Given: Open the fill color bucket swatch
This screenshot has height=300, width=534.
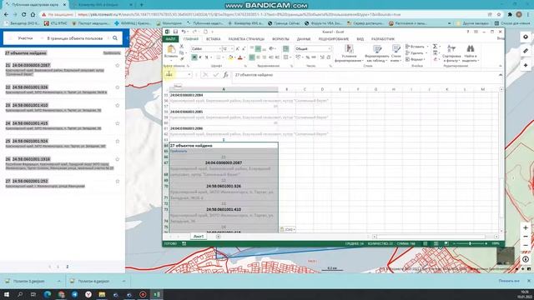Looking at the screenshot, I should [x=231, y=57].
